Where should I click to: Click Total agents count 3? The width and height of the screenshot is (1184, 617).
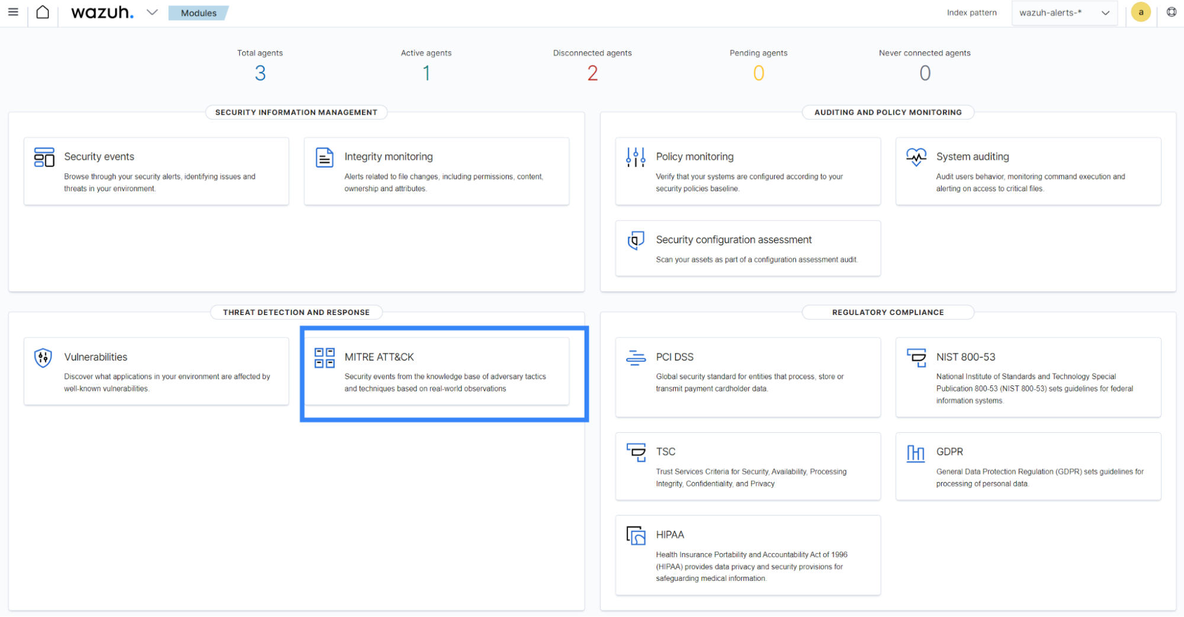pyautogui.click(x=260, y=73)
